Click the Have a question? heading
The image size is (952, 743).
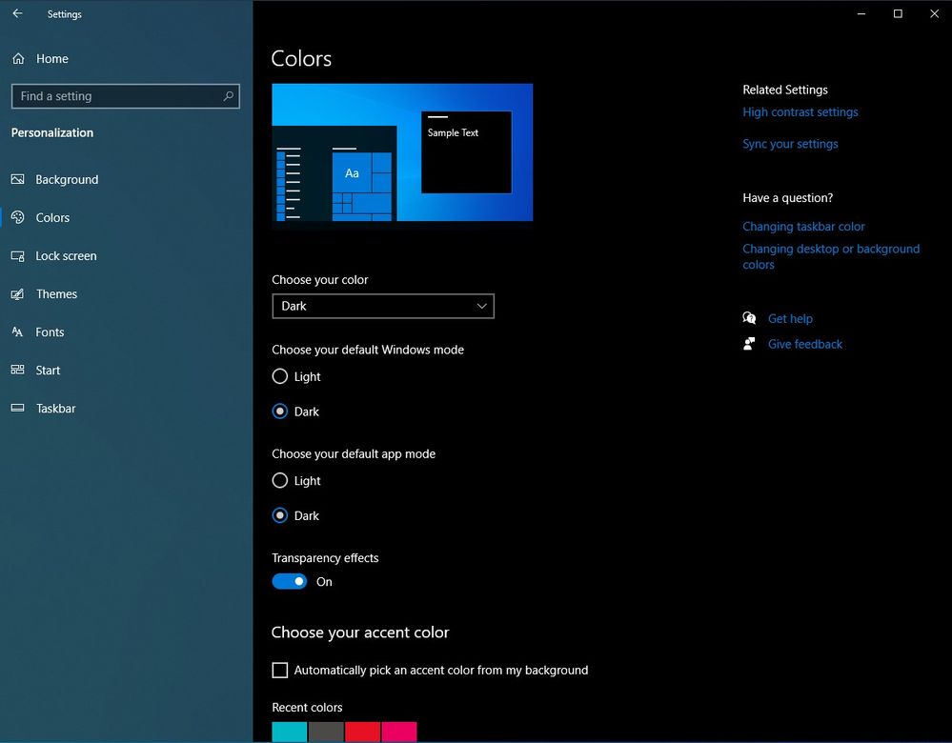787,198
